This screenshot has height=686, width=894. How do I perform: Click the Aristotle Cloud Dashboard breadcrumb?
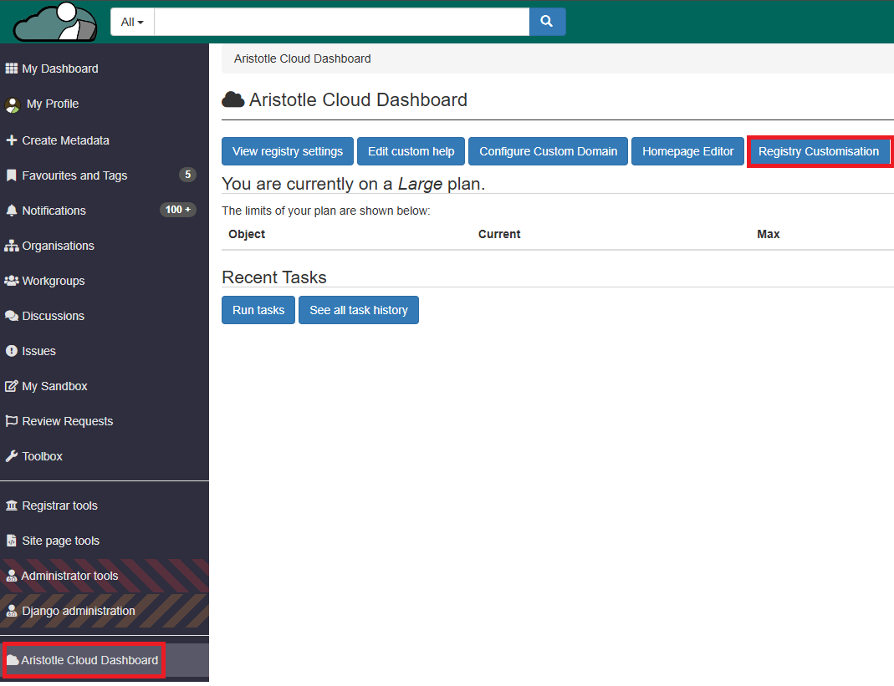click(x=302, y=58)
